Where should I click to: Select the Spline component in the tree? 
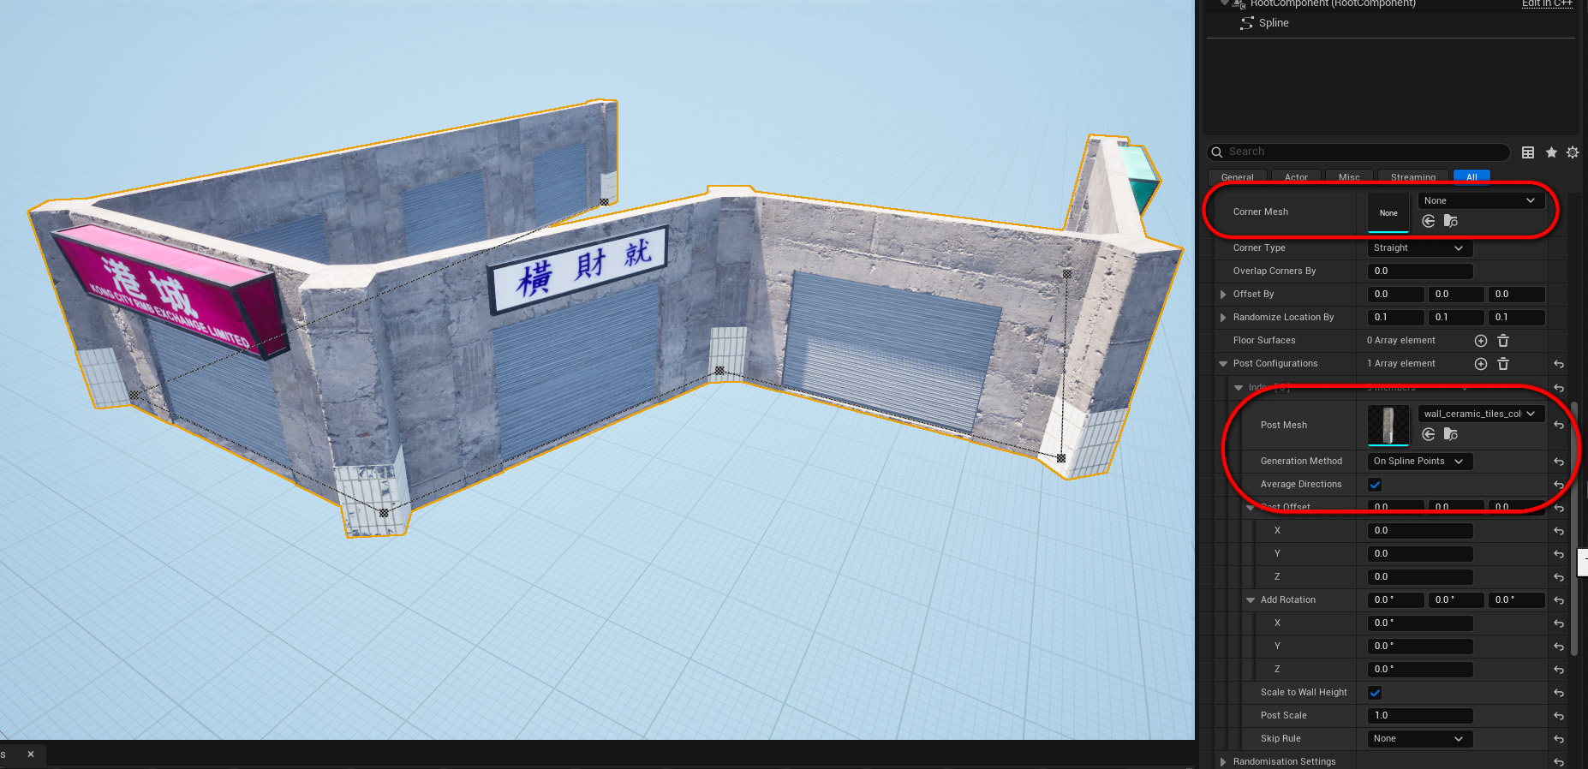[x=1273, y=23]
